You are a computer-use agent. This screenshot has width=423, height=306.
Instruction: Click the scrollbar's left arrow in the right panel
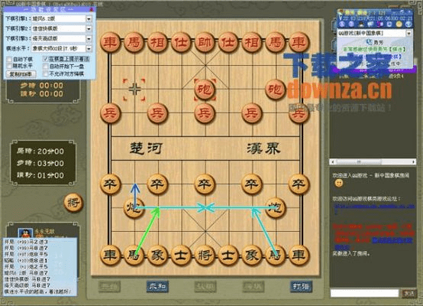(x=332, y=162)
